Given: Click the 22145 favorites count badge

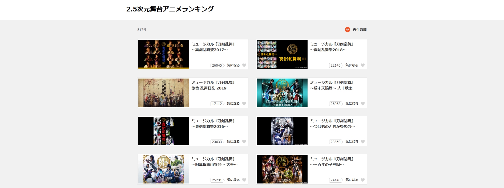Looking at the screenshot, I should [x=336, y=65].
